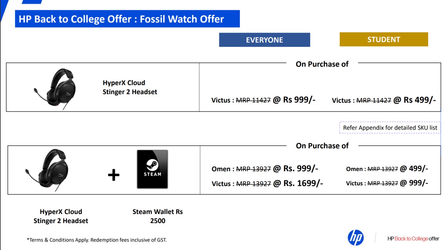Select Victus Rs. 1699 everyone price
The width and height of the screenshot is (447, 250).
click(267, 183)
